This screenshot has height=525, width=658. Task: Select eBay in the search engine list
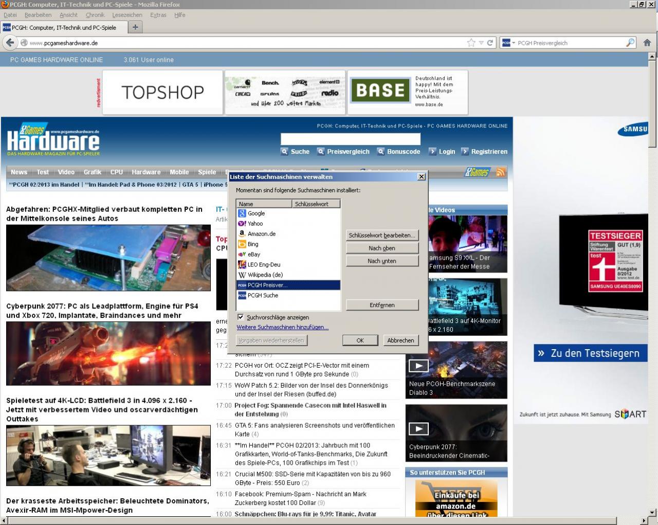point(288,255)
